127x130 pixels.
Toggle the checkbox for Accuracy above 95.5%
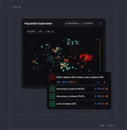click(x=52, y=96)
